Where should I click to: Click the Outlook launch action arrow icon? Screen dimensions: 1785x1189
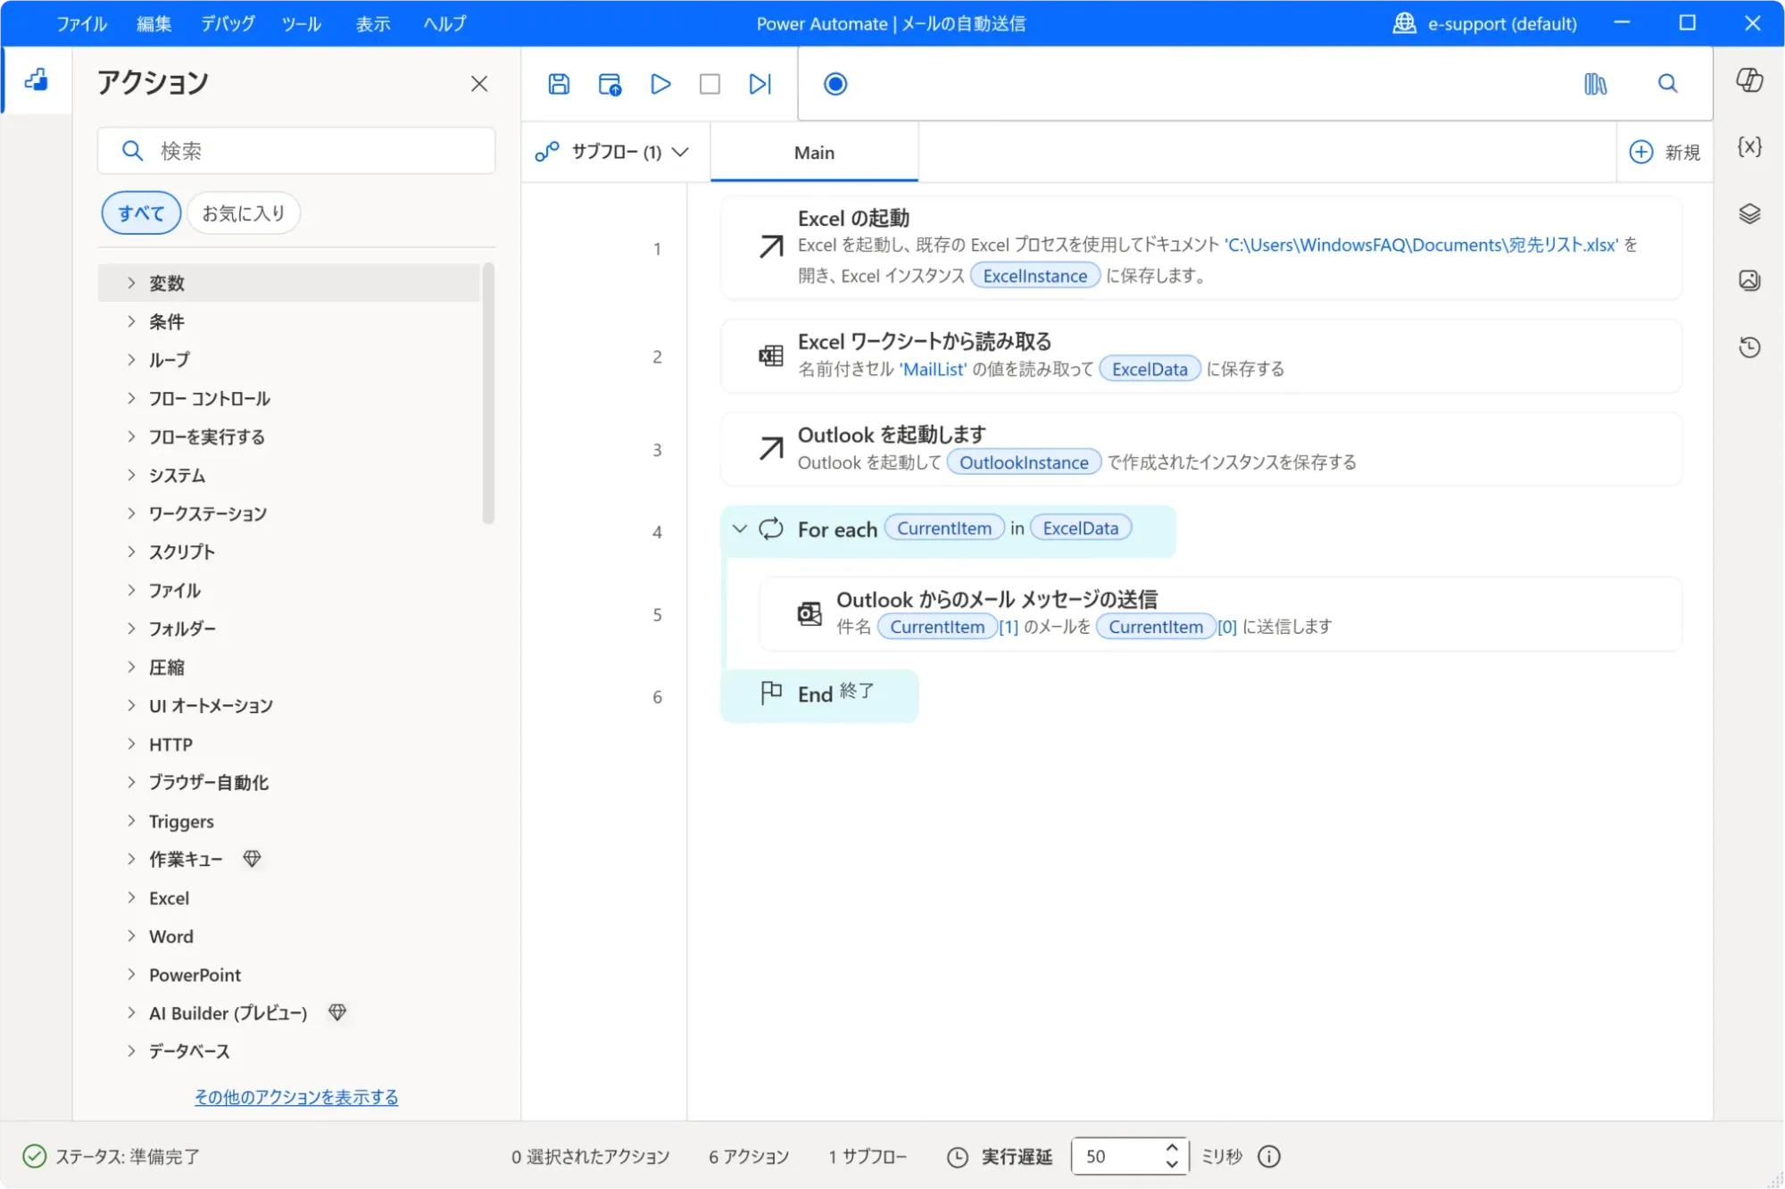click(x=771, y=448)
